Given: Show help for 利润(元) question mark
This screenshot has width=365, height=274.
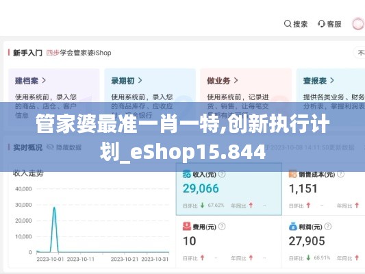Looking at the screenshot, I should 328,226.
